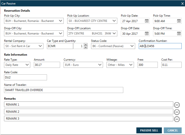The width and height of the screenshot is (185, 135).
Task: Increase the car quantity with up arrow
Action: click(85, 45)
